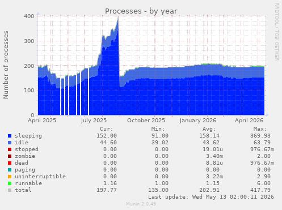Click sleeping maximum value 369.93
282x210 pixels.
(260, 136)
